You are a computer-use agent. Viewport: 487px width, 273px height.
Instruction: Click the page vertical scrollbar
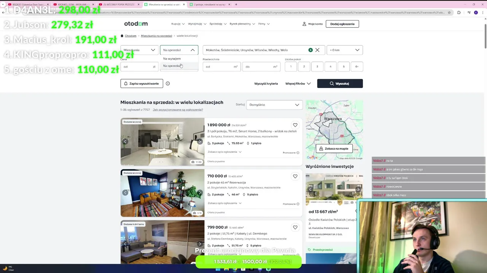pyautogui.click(x=485, y=36)
